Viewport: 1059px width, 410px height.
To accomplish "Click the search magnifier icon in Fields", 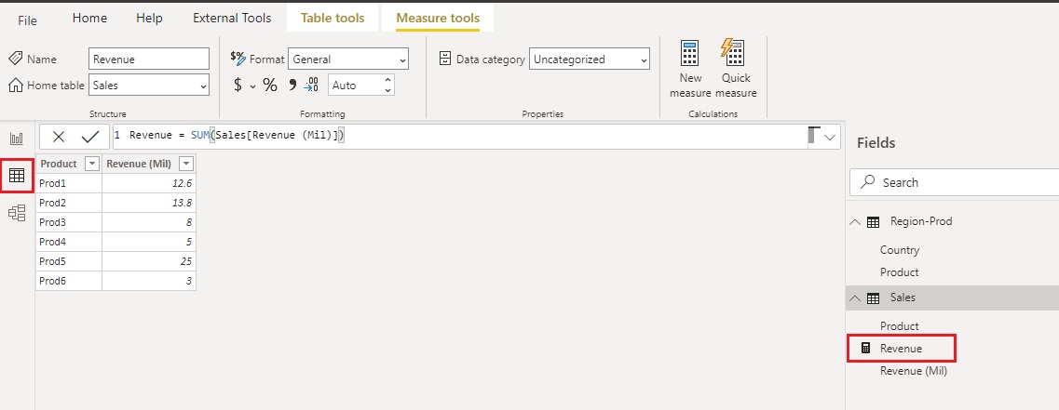I will coord(868,182).
